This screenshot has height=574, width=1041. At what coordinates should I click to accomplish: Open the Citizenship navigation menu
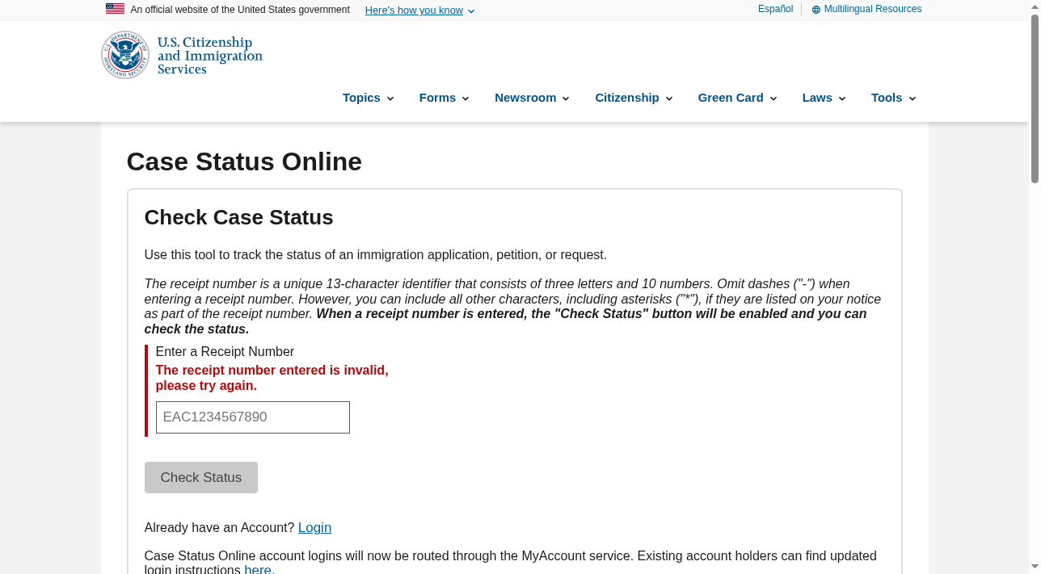click(x=634, y=98)
